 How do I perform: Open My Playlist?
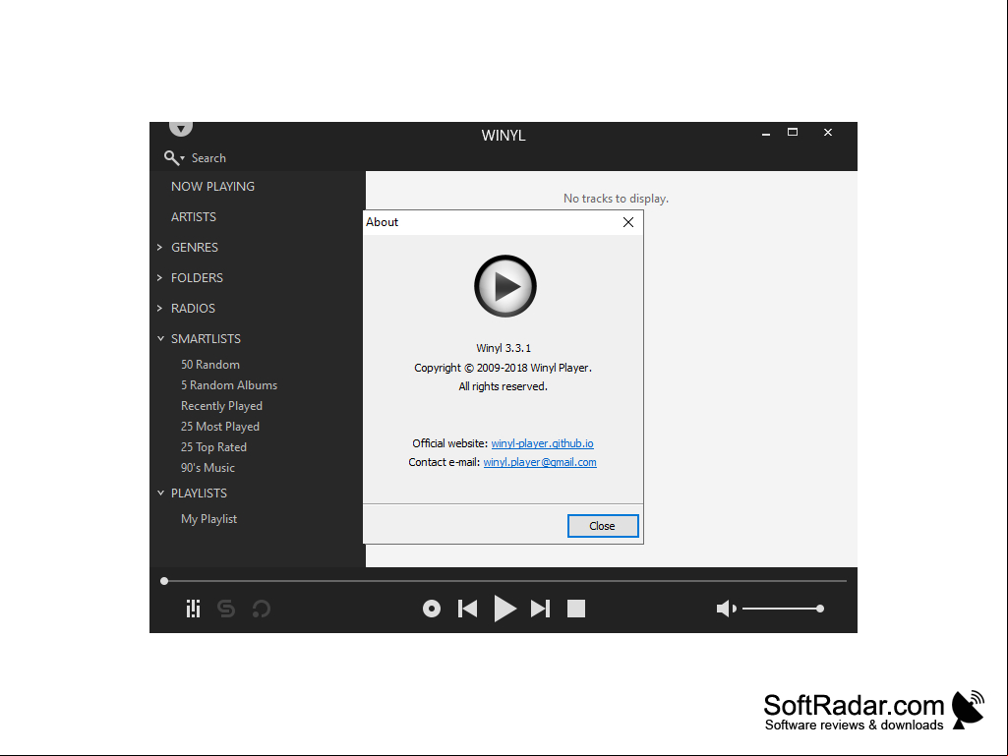(x=208, y=519)
